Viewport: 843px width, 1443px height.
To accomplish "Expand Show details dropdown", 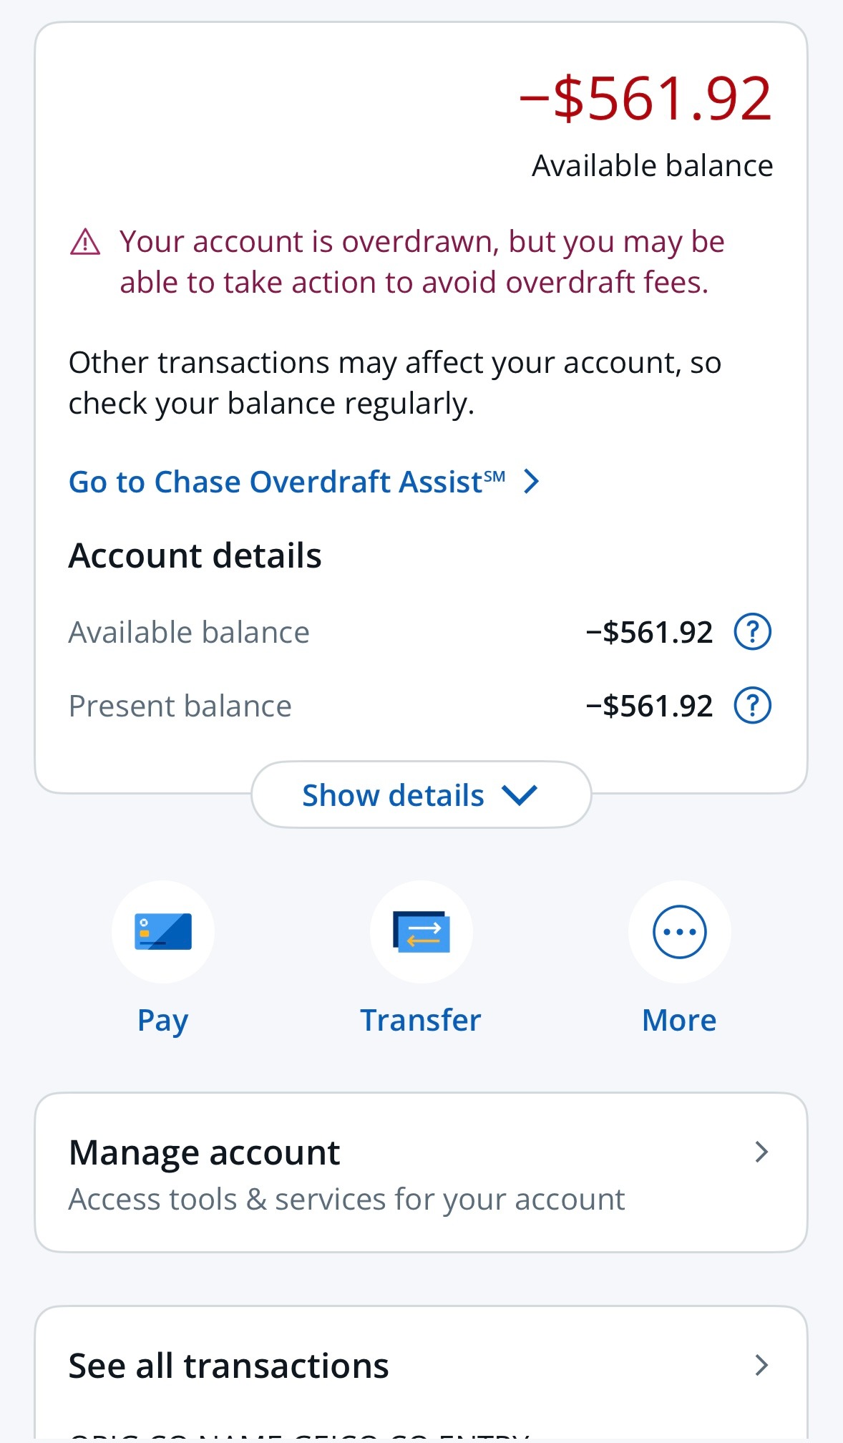I will coord(421,795).
